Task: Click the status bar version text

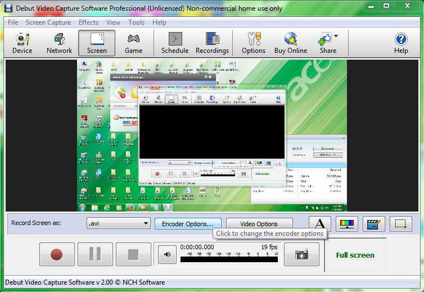Action: click(85, 282)
